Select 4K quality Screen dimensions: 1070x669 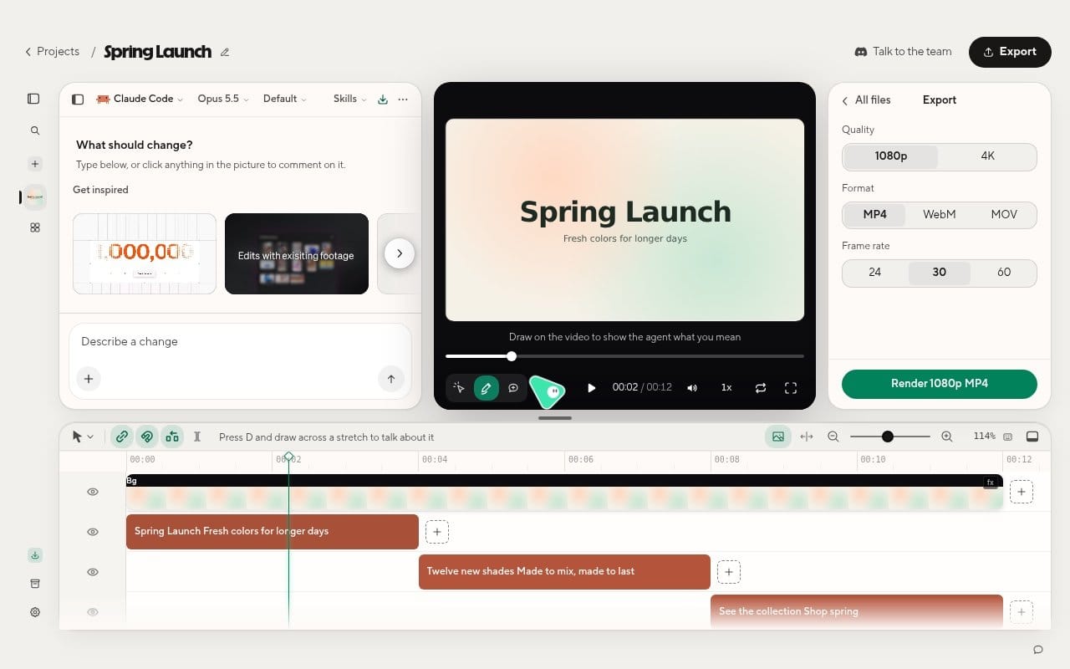coord(987,156)
